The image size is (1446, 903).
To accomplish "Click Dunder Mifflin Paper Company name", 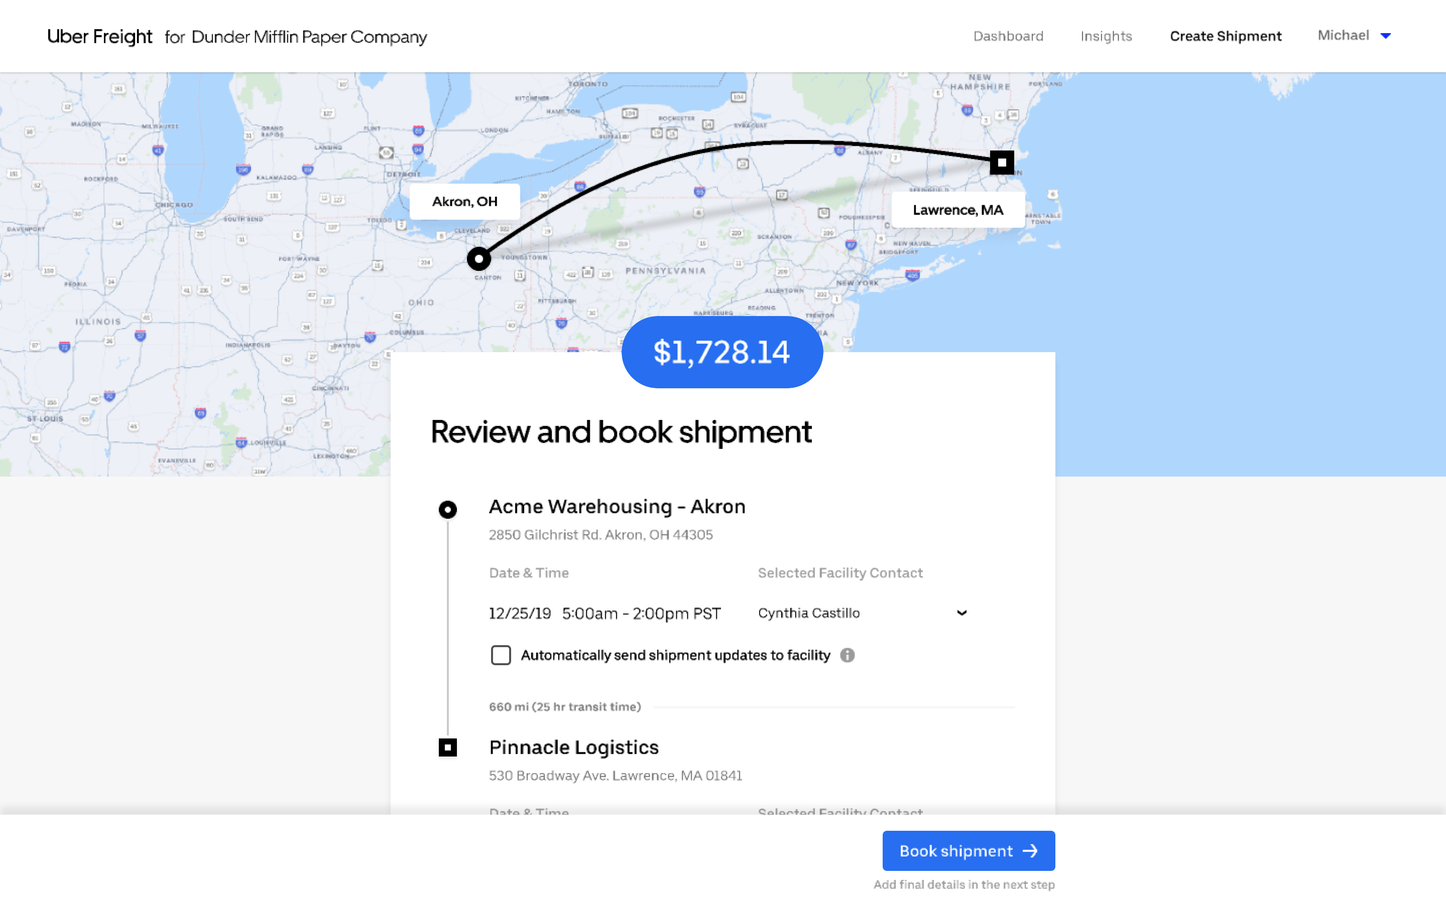I will coord(309,37).
